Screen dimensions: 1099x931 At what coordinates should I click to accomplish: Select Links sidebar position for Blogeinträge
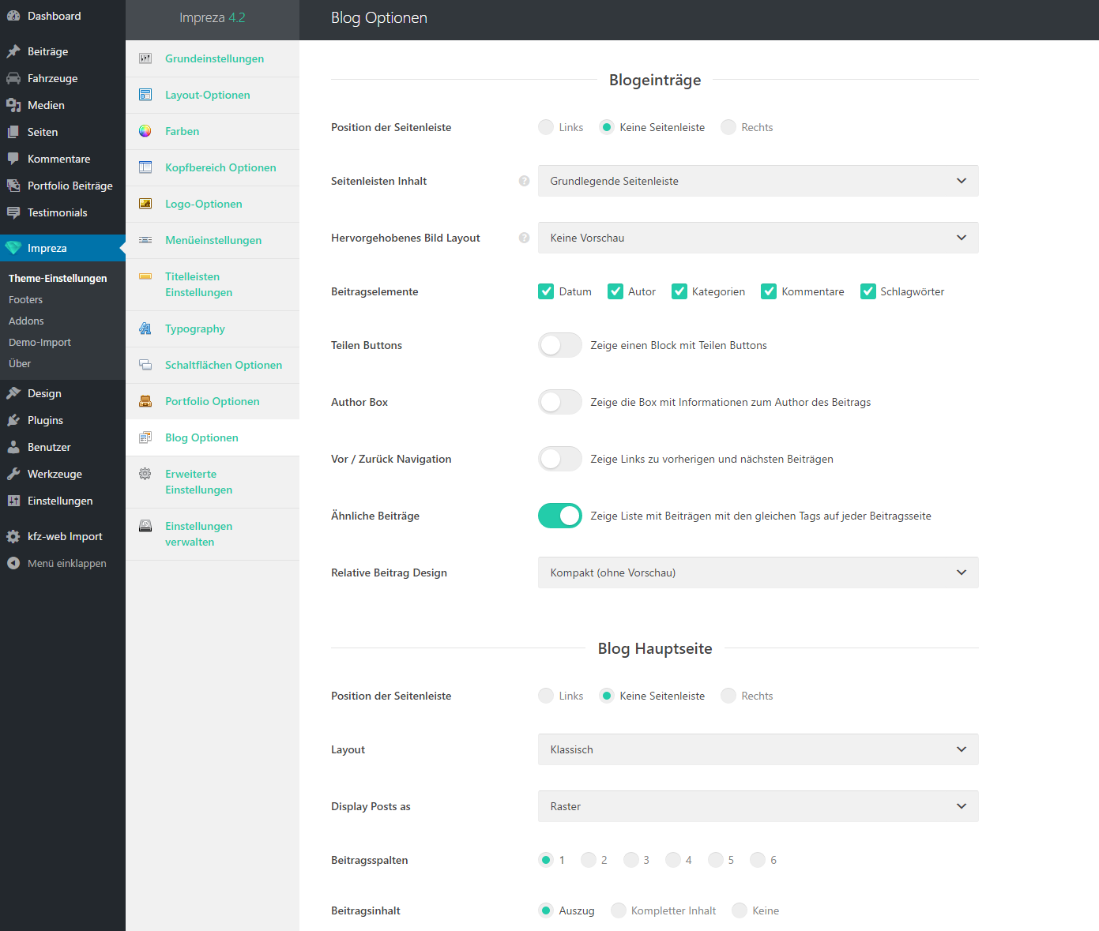coord(546,127)
